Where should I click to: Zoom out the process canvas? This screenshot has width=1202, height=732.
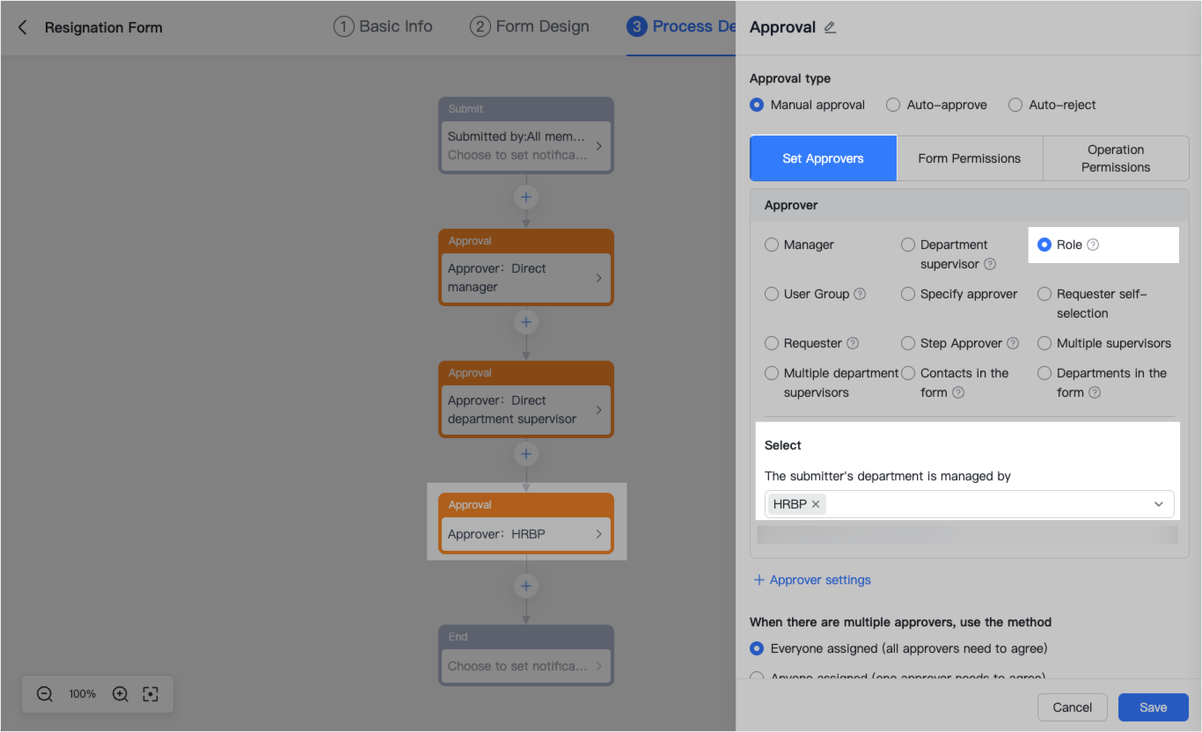(x=45, y=694)
